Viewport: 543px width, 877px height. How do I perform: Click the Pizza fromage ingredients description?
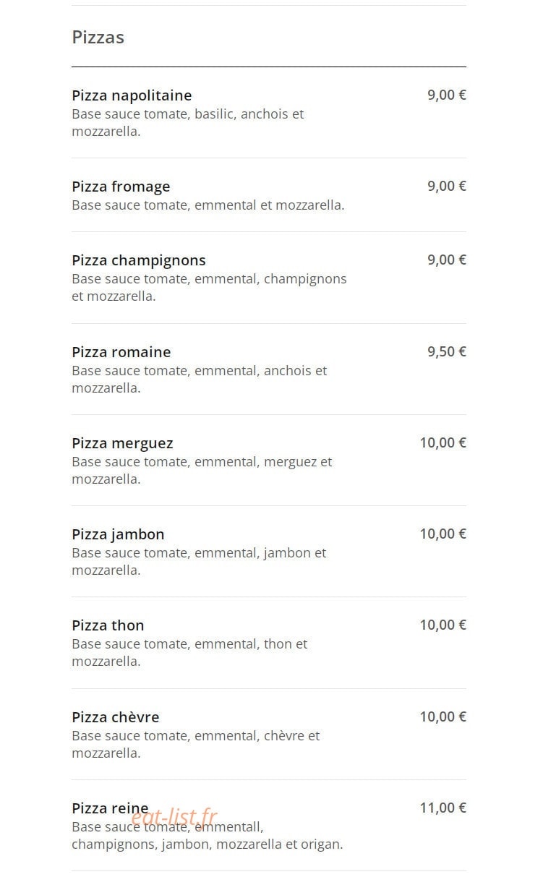tap(208, 205)
